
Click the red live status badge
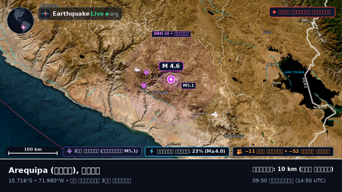coord(302,12)
